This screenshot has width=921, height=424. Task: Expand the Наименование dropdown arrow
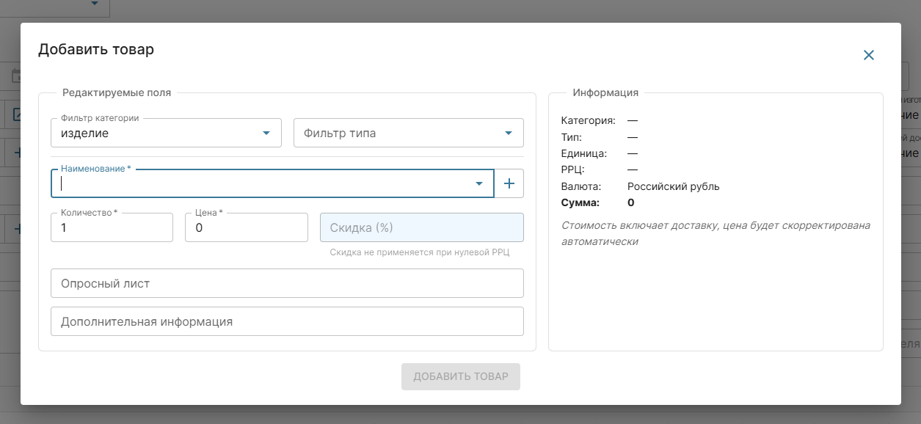pyautogui.click(x=478, y=183)
